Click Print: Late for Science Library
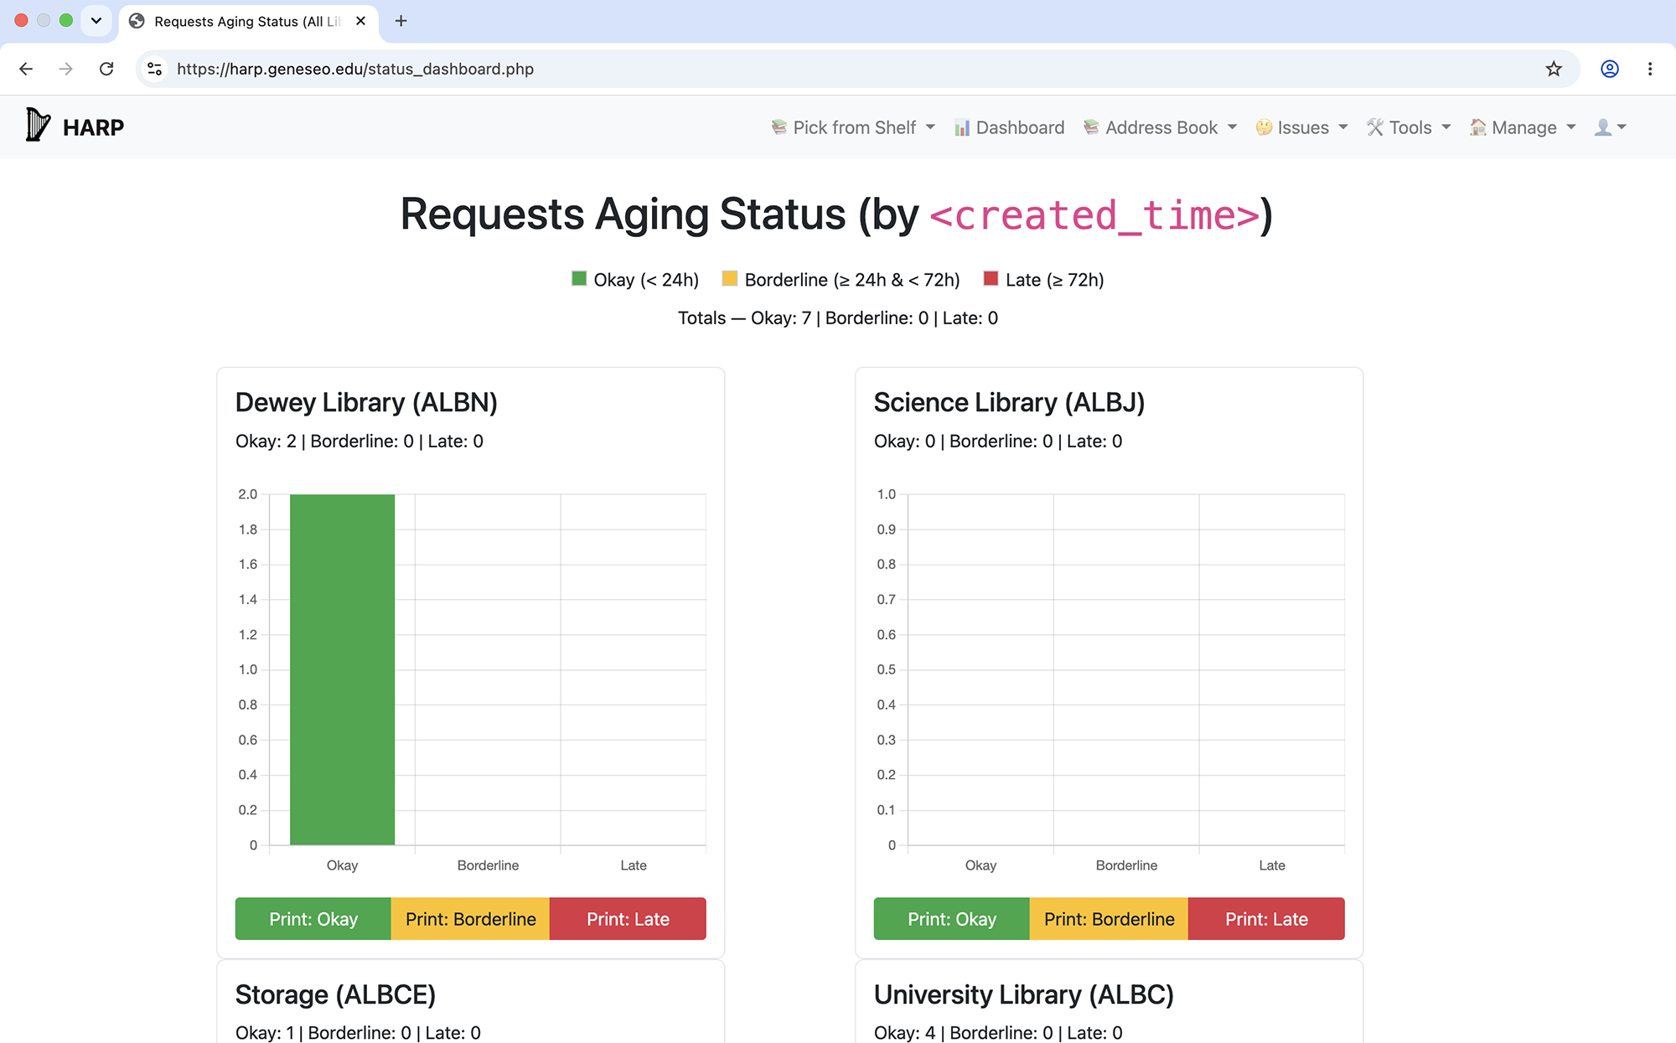The image size is (1676, 1043). (1266, 919)
